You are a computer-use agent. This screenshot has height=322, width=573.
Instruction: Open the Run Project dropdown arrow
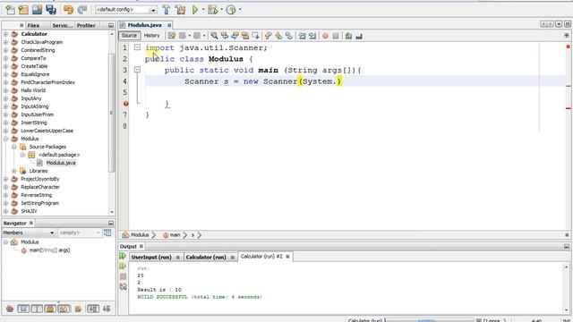pos(203,10)
